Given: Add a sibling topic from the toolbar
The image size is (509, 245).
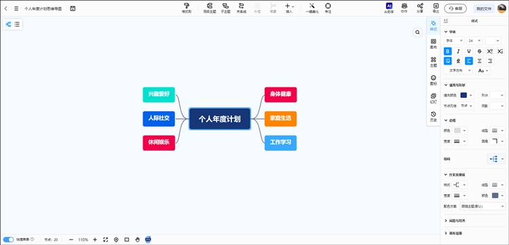Looking at the screenshot, I should [210, 8].
